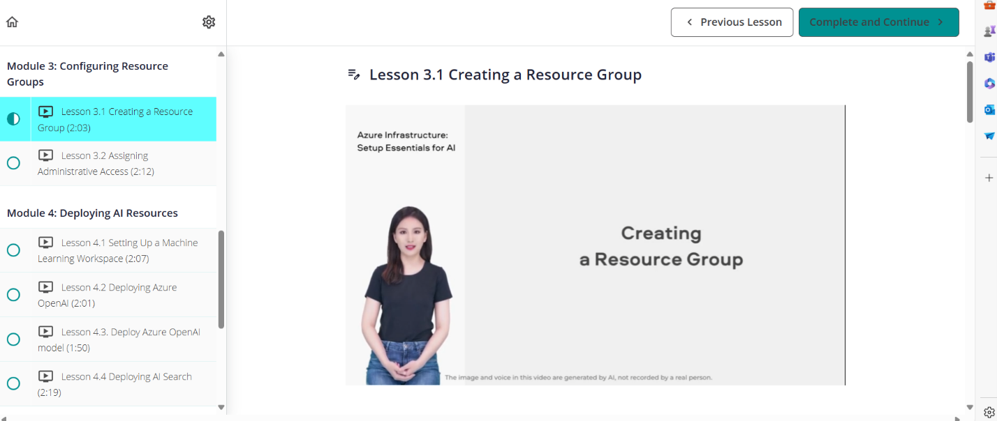Image resolution: width=997 pixels, height=421 pixels.
Task: Open course settings gear icon
Action: point(209,22)
